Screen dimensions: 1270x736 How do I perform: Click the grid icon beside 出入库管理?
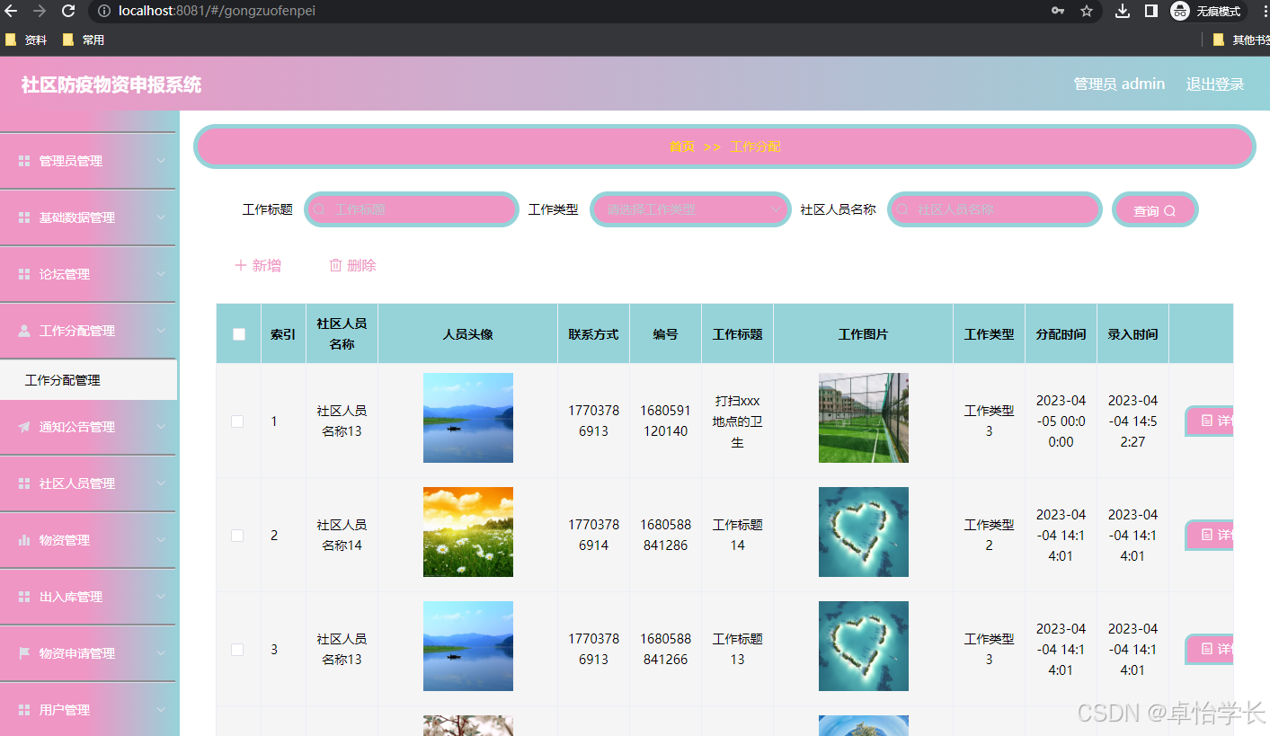click(24, 597)
